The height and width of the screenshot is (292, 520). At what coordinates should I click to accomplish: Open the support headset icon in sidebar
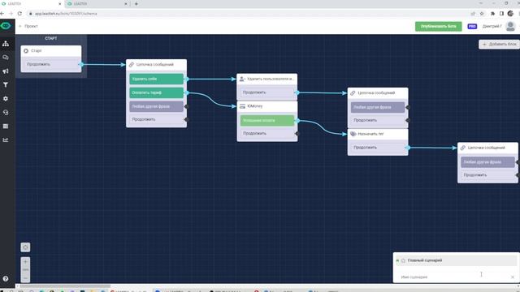6,113
